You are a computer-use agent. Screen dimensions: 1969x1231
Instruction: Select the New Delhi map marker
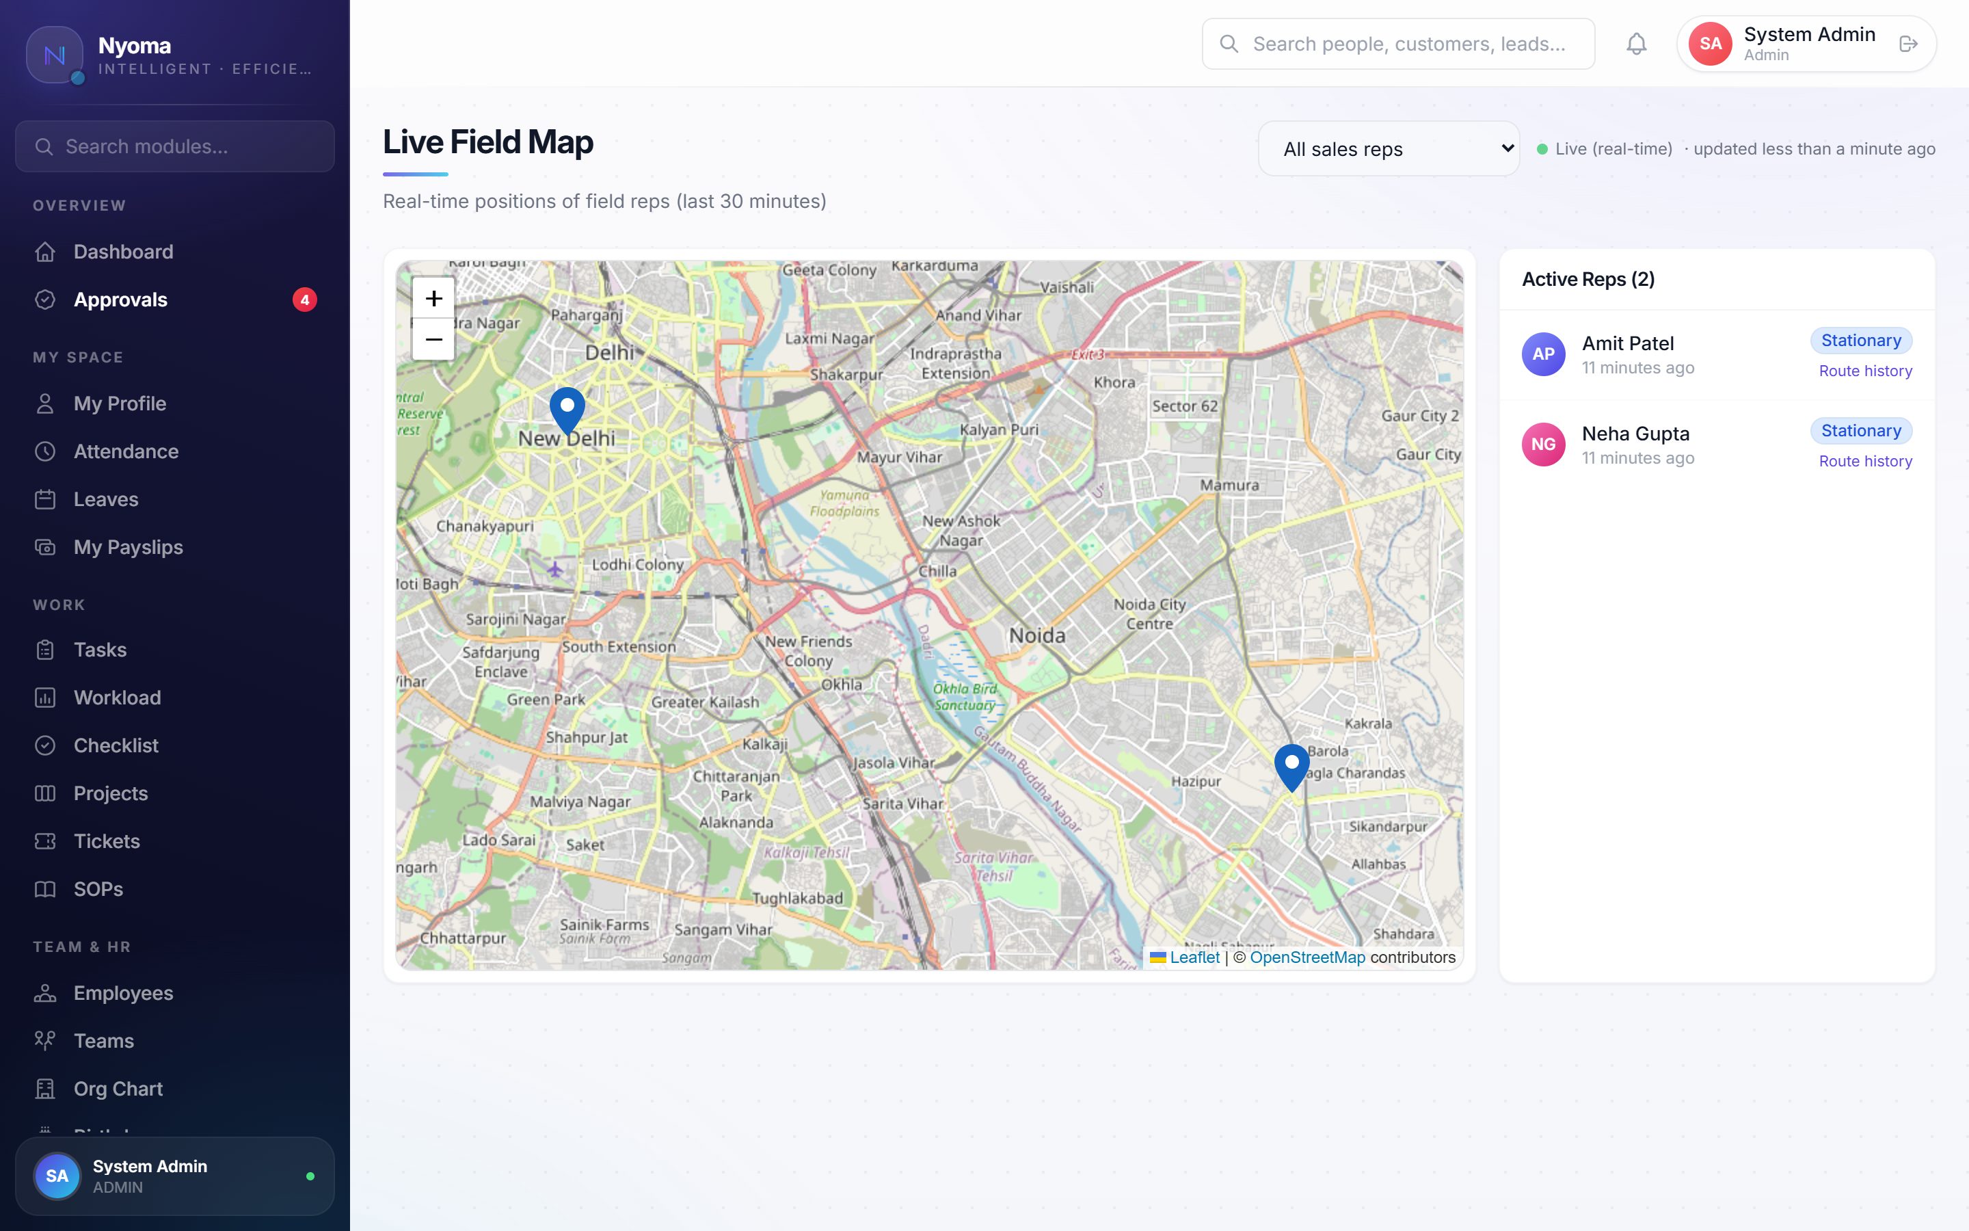point(567,410)
